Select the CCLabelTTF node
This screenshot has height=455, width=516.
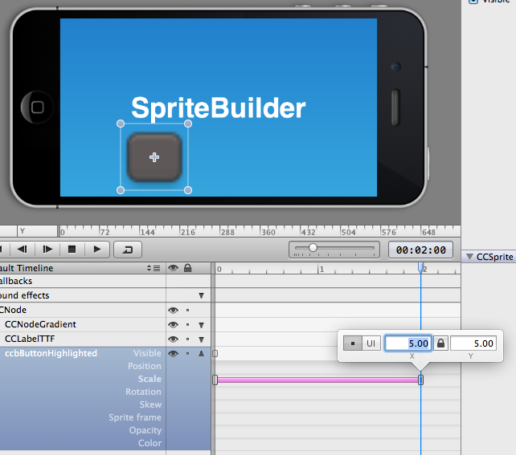[x=30, y=339]
